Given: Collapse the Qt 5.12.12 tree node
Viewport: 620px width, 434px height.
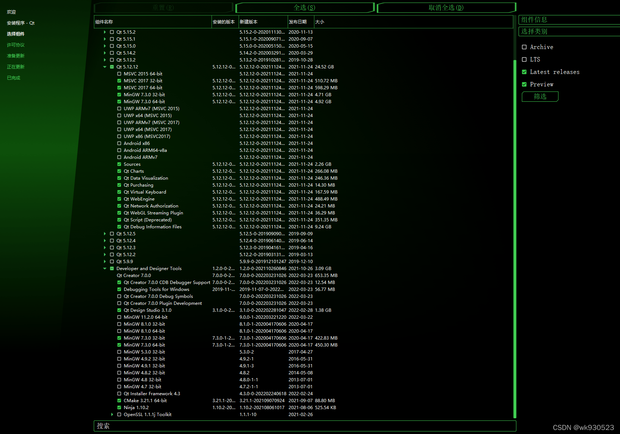Looking at the screenshot, I should tap(105, 67).
